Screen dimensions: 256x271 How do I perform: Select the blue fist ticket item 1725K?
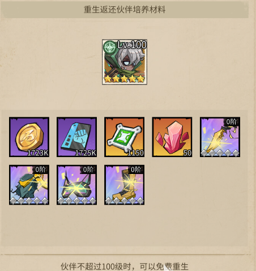(76, 137)
